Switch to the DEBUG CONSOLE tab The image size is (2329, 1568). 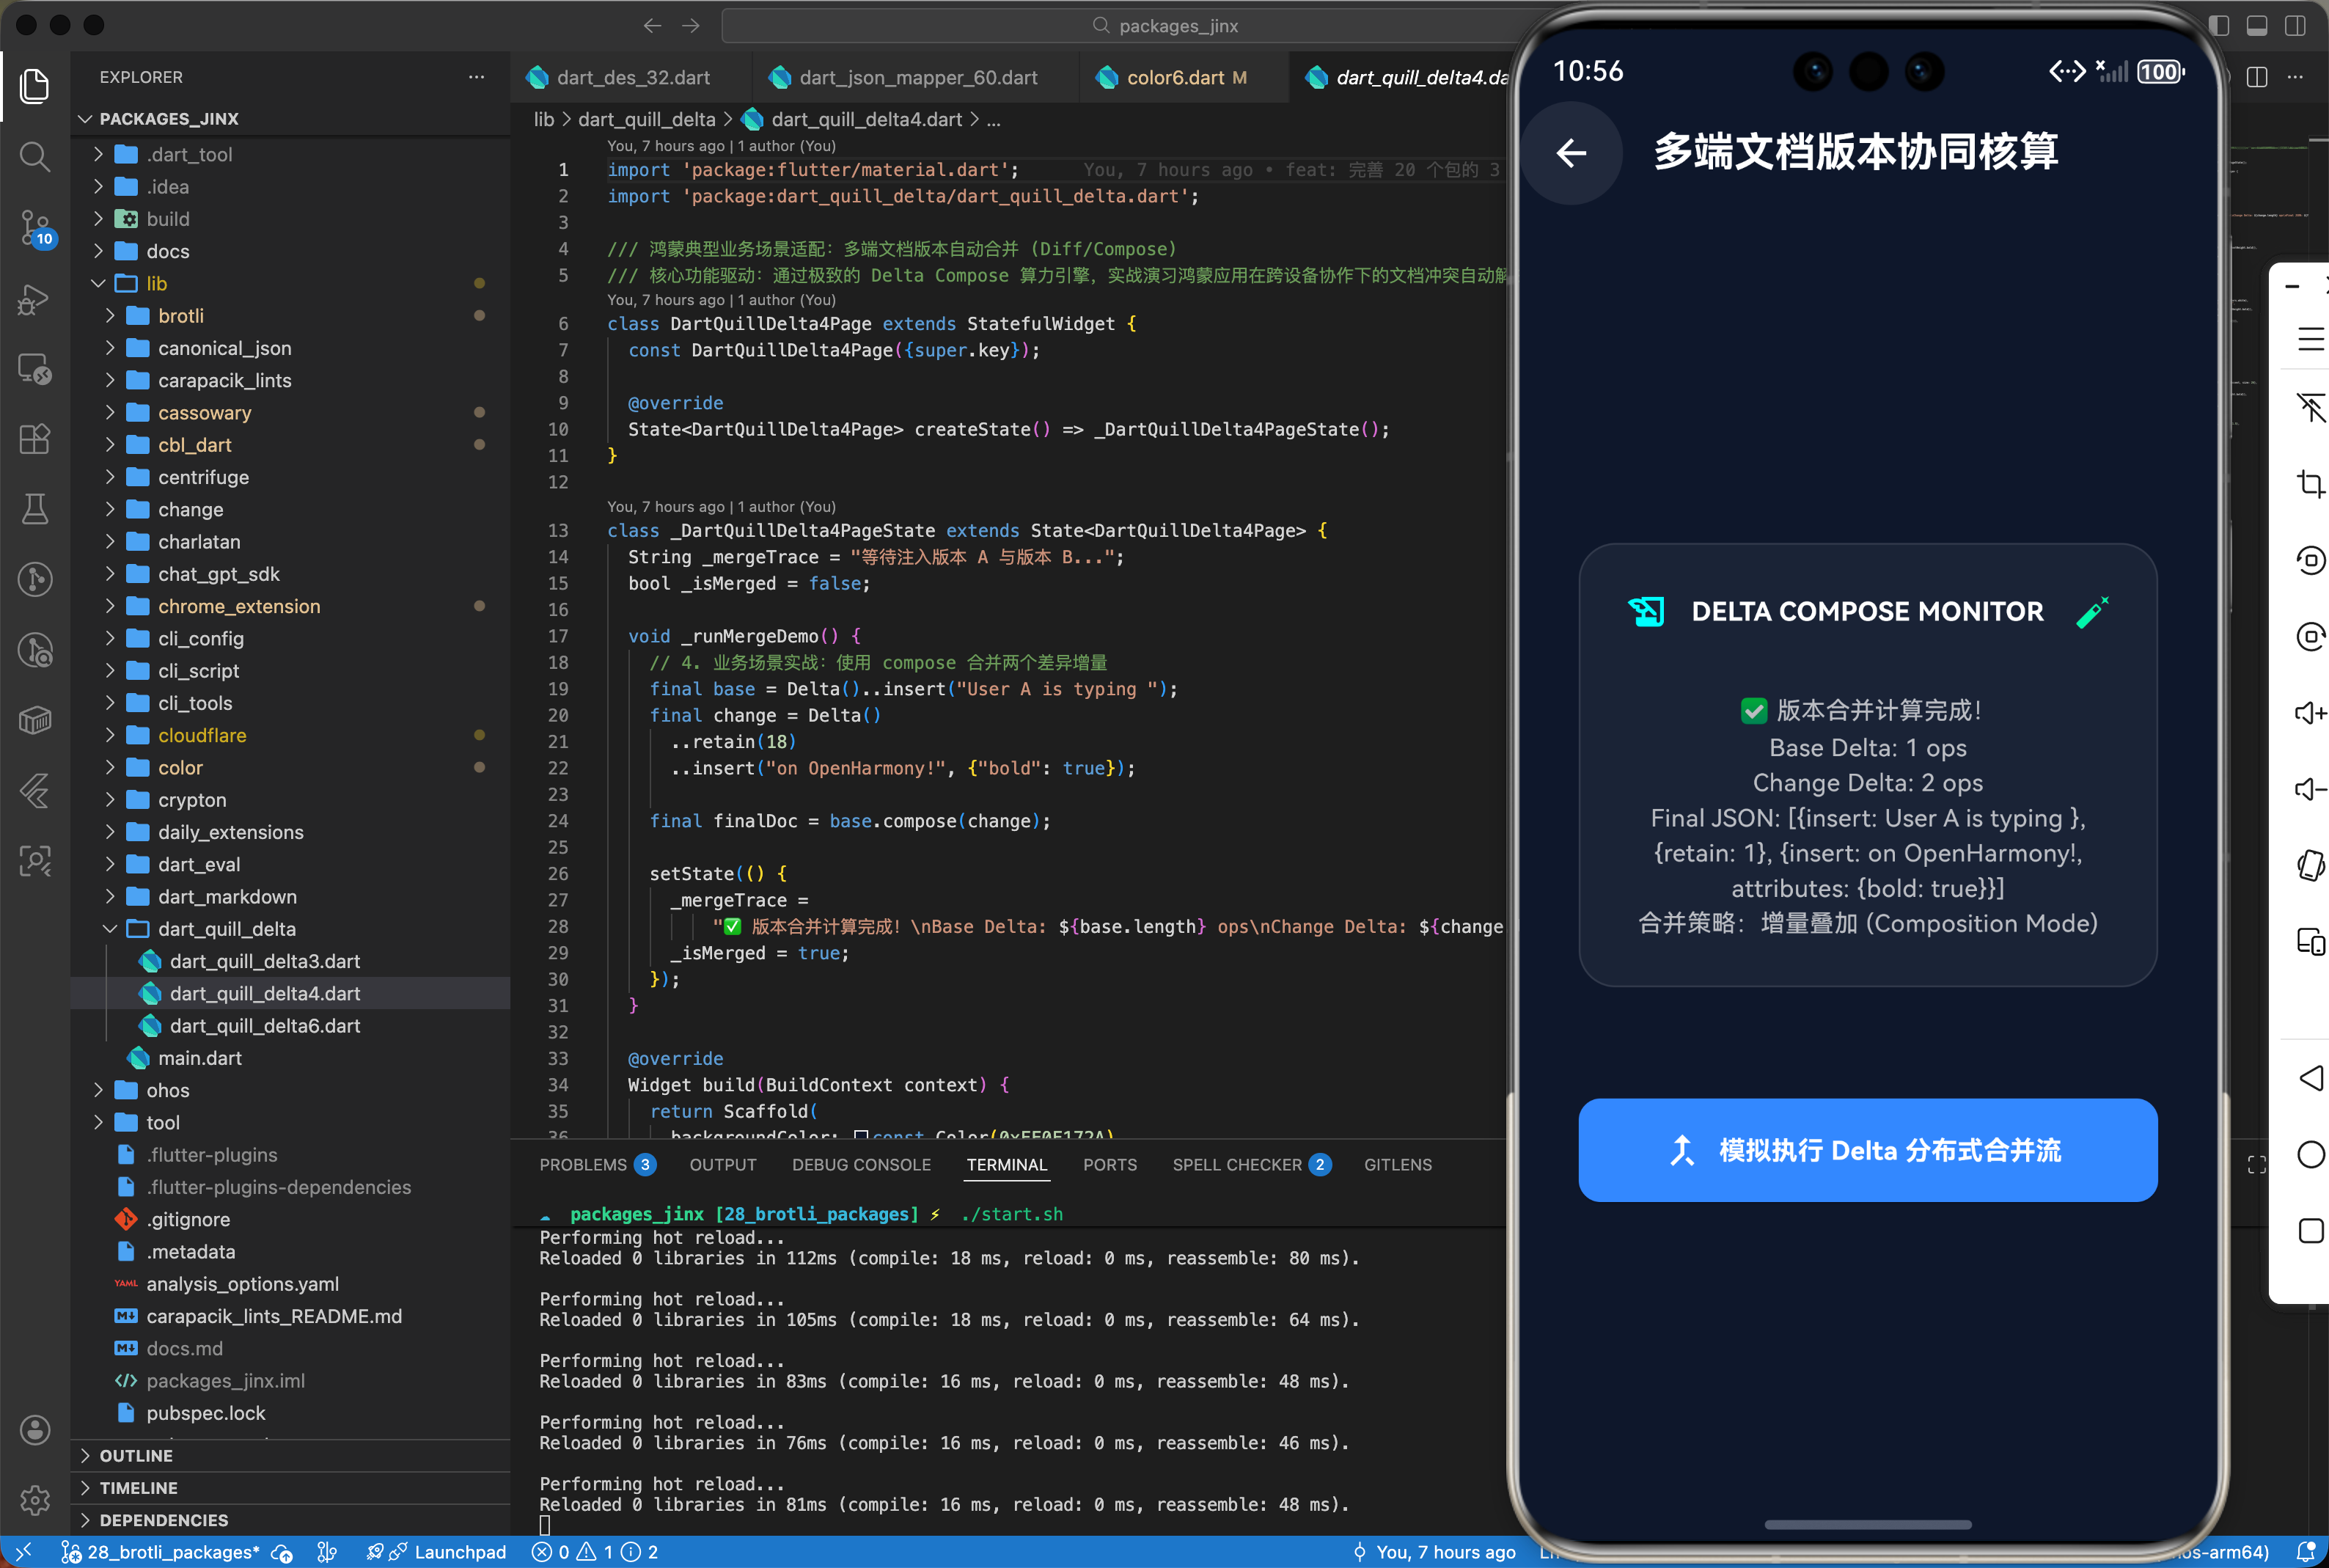[x=861, y=1164]
